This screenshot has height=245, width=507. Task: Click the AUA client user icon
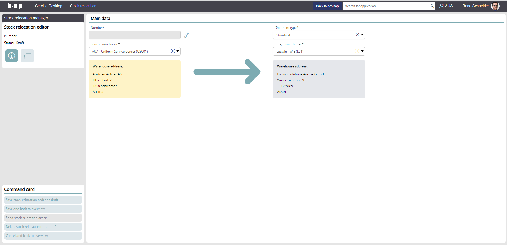click(442, 6)
